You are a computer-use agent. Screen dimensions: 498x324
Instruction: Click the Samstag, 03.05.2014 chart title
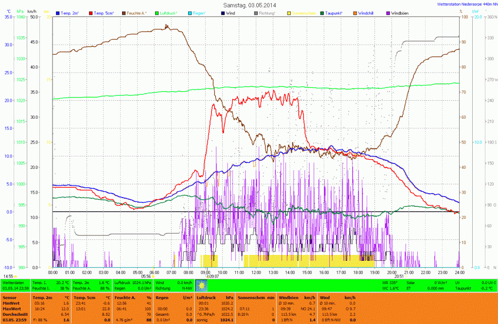click(x=249, y=5)
